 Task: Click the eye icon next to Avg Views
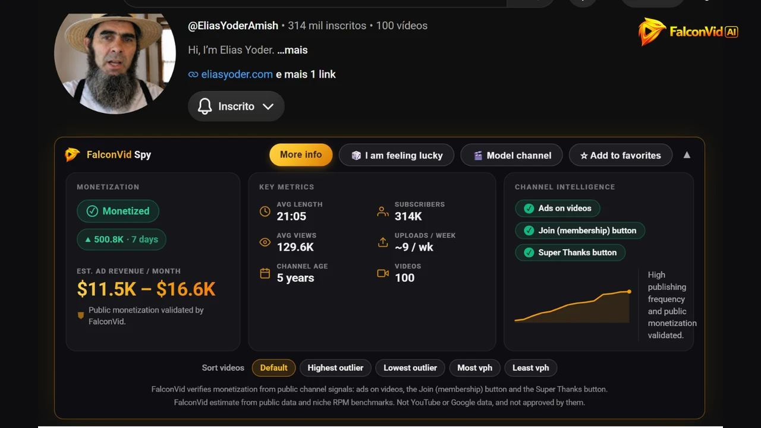click(x=265, y=243)
